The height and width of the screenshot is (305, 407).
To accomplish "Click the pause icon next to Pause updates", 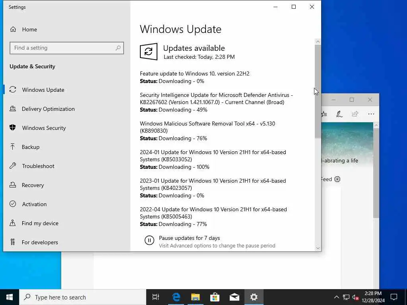I will (x=149, y=240).
